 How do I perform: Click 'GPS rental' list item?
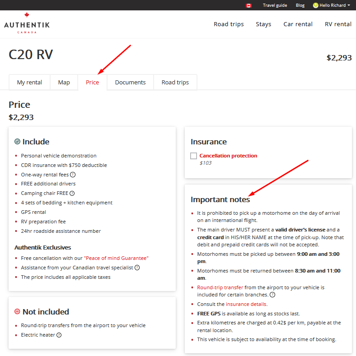click(x=33, y=212)
